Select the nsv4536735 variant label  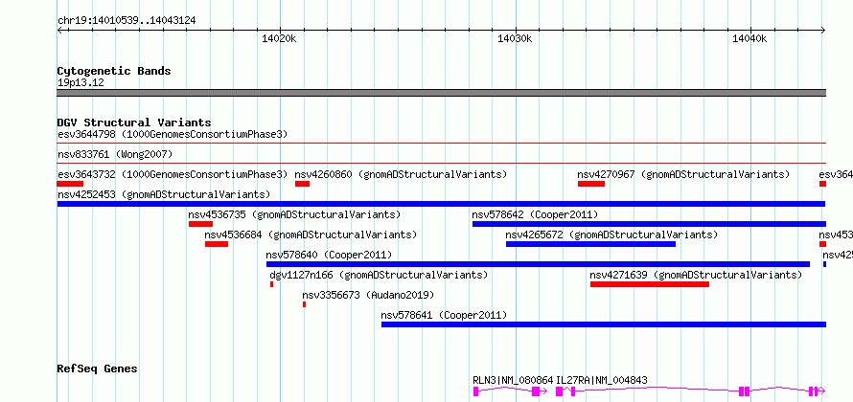pyautogui.click(x=294, y=214)
